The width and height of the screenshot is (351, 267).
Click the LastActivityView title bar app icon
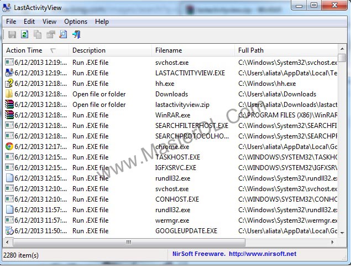click(x=7, y=8)
